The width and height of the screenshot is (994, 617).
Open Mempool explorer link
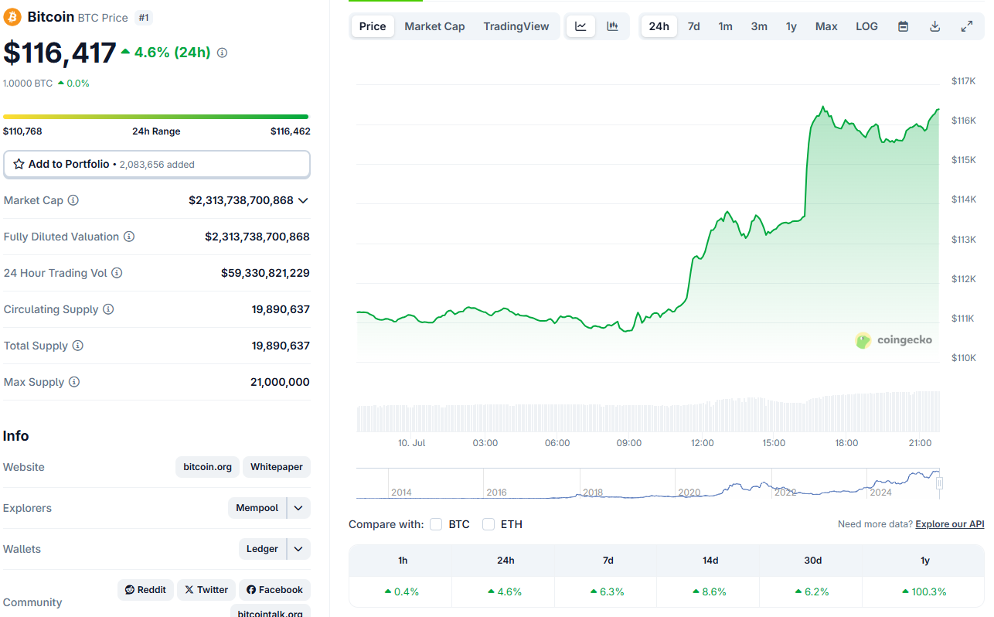tap(257, 508)
